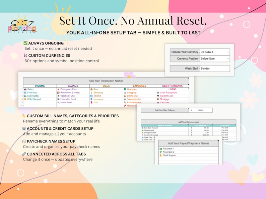Click the icon beside Vacation Fund
The width and height of the screenshot is (266, 199).
[58, 96]
